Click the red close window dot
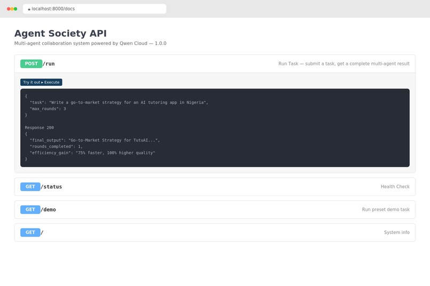The height and width of the screenshot is (286, 430). [x=9, y=9]
